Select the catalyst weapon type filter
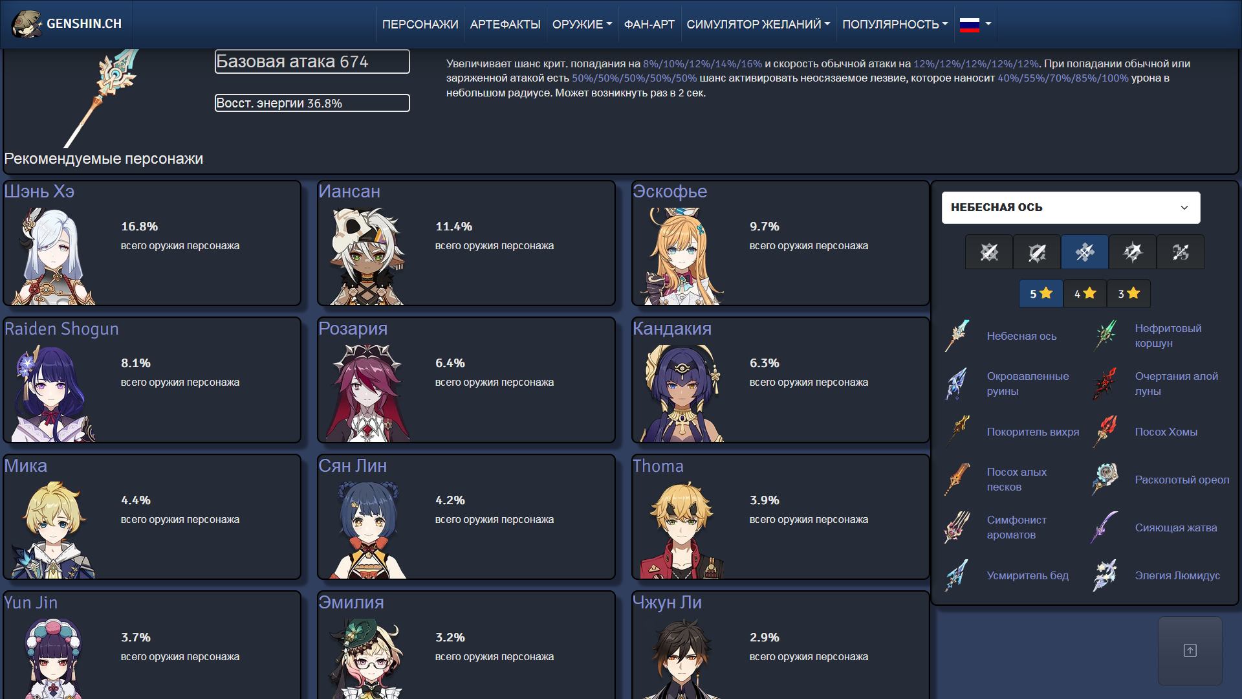The width and height of the screenshot is (1242, 699). pyautogui.click(x=1132, y=252)
